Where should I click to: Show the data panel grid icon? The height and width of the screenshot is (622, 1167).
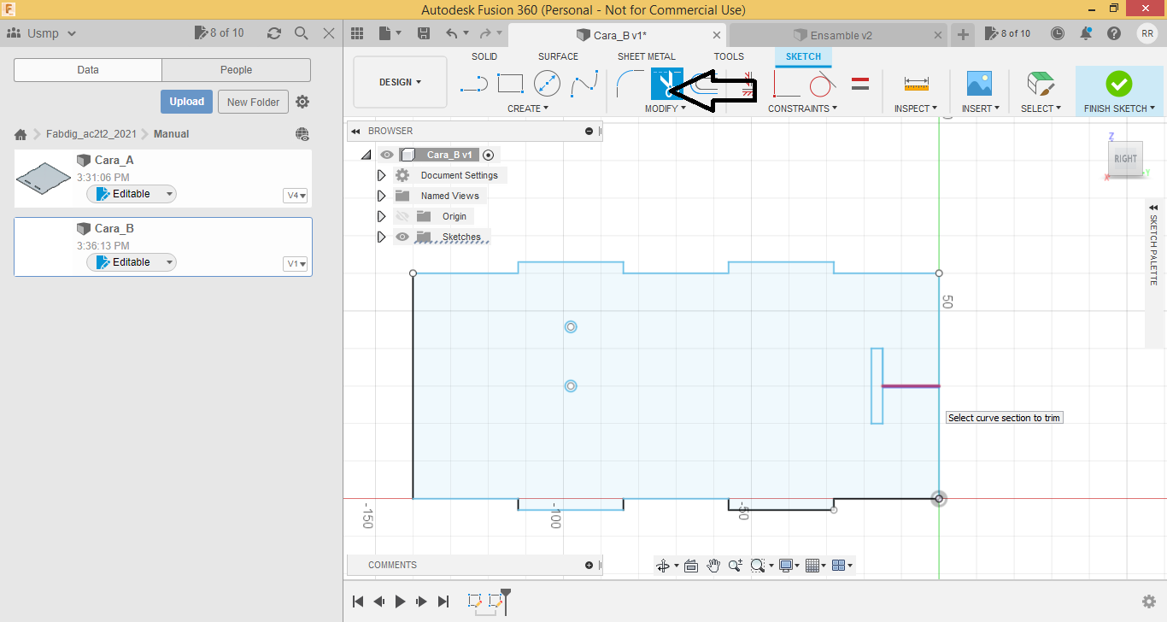pos(357,33)
